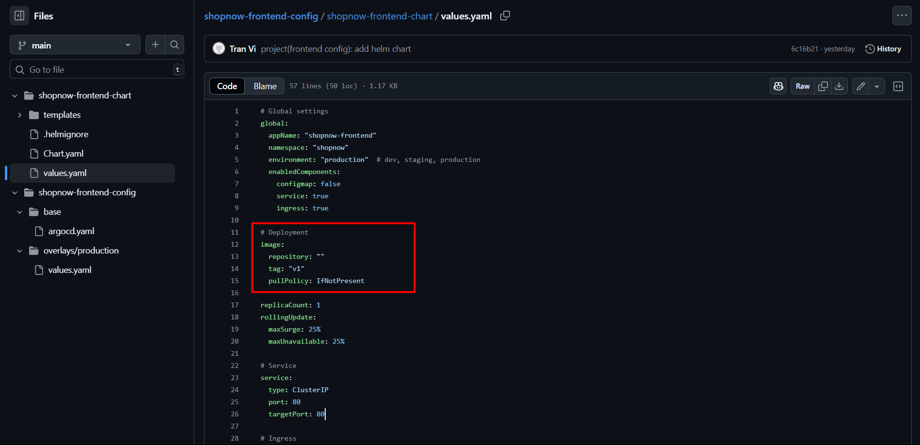The height and width of the screenshot is (445, 920).
Task: Copy file path icon next to values.yaml
Action: point(505,16)
